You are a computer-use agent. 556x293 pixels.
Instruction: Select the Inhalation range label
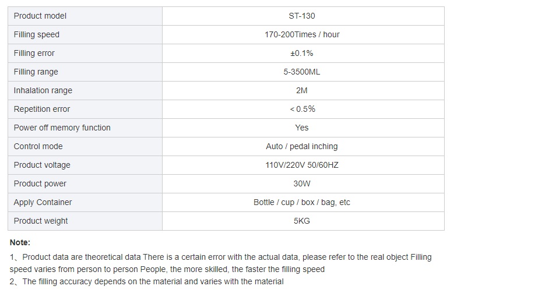pos(43,90)
